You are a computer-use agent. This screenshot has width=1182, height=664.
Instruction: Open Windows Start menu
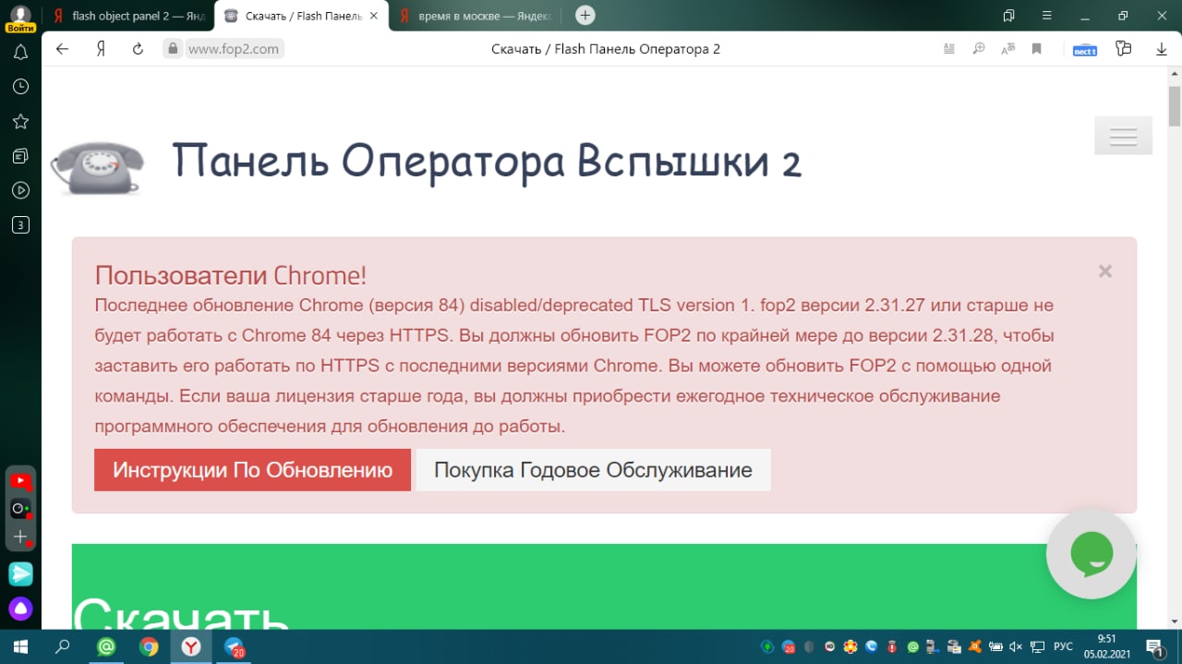(20, 646)
